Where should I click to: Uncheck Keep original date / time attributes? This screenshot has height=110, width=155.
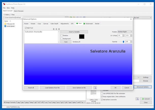tap(102, 97)
